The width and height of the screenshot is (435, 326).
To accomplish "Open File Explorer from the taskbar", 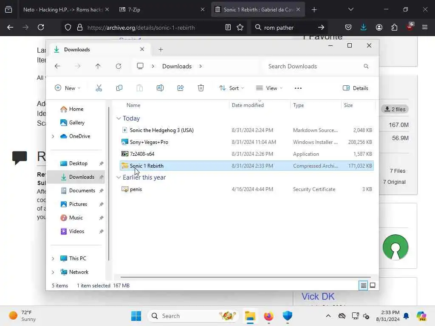I will 250,316.
